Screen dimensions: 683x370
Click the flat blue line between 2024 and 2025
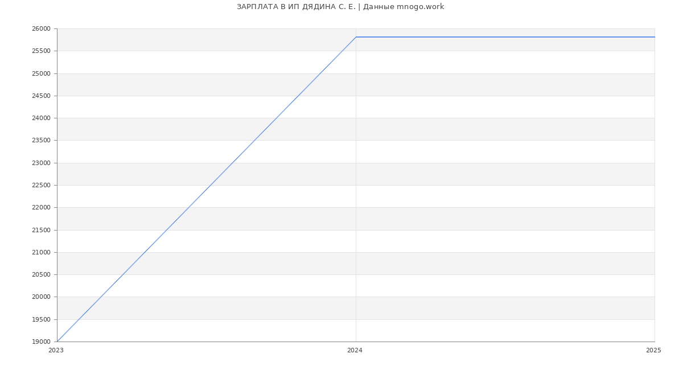(505, 37)
